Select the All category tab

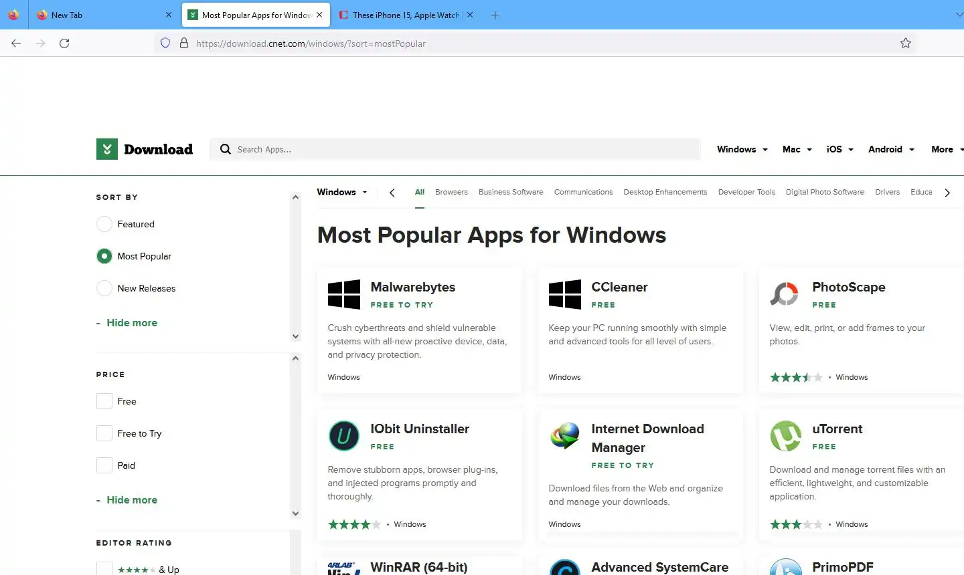[420, 192]
